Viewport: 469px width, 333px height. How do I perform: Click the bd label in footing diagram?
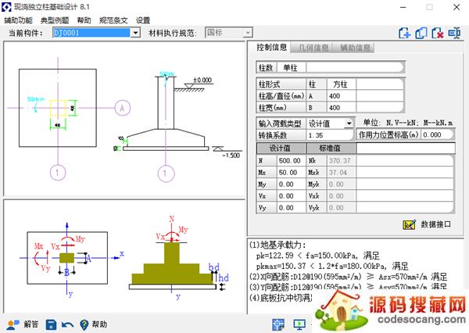(x=214, y=267)
